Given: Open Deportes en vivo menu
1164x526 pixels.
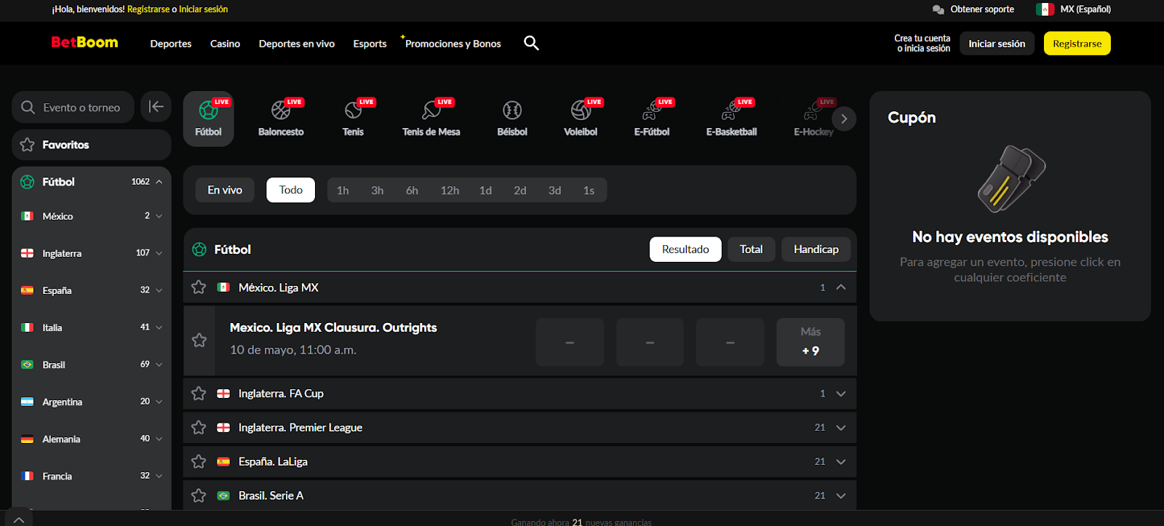Looking at the screenshot, I should tap(297, 44).
